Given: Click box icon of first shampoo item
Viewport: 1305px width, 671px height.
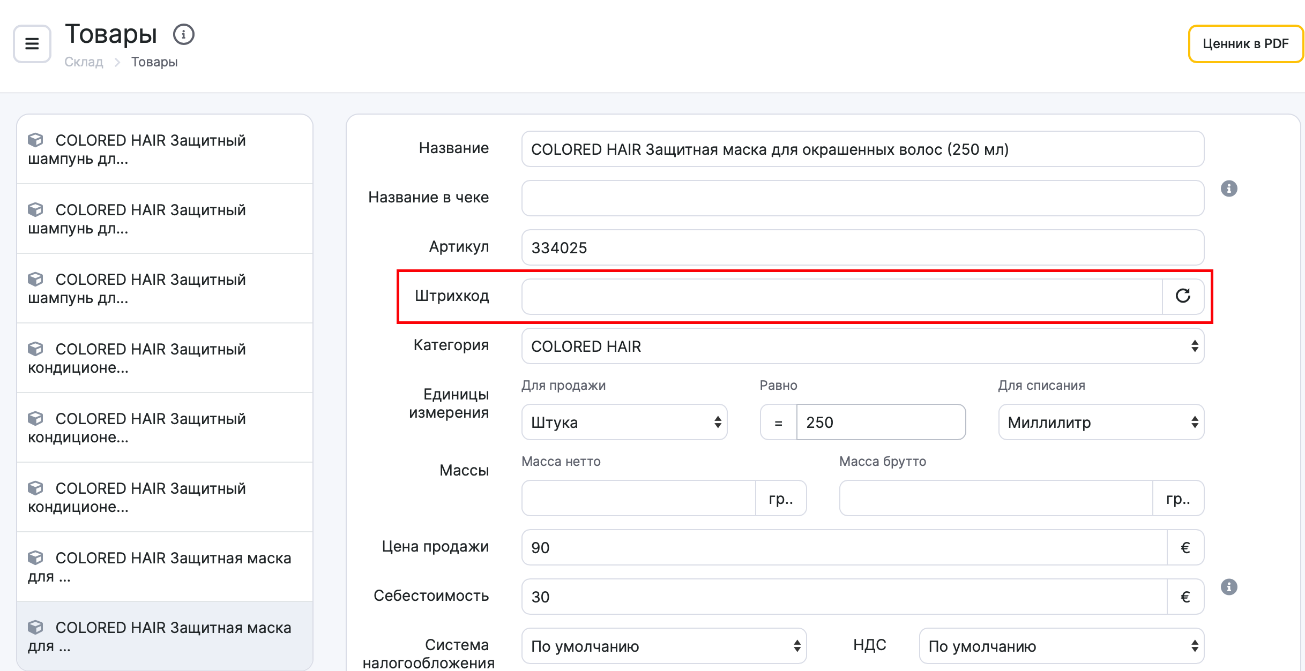Looking at the screenshot, I should click(x=35, y=140).
